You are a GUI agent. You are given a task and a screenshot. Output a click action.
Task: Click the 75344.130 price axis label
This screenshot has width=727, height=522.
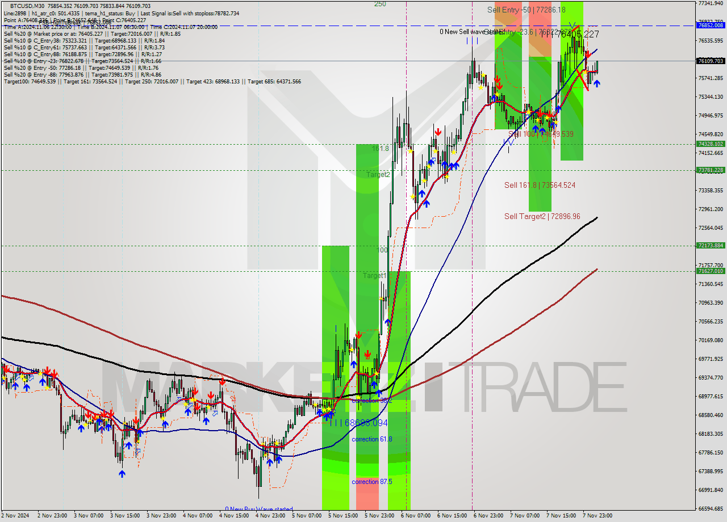[x=711, y=97]
